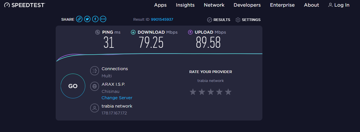
Task: Copy the result link via share icon
Action: 79,19
